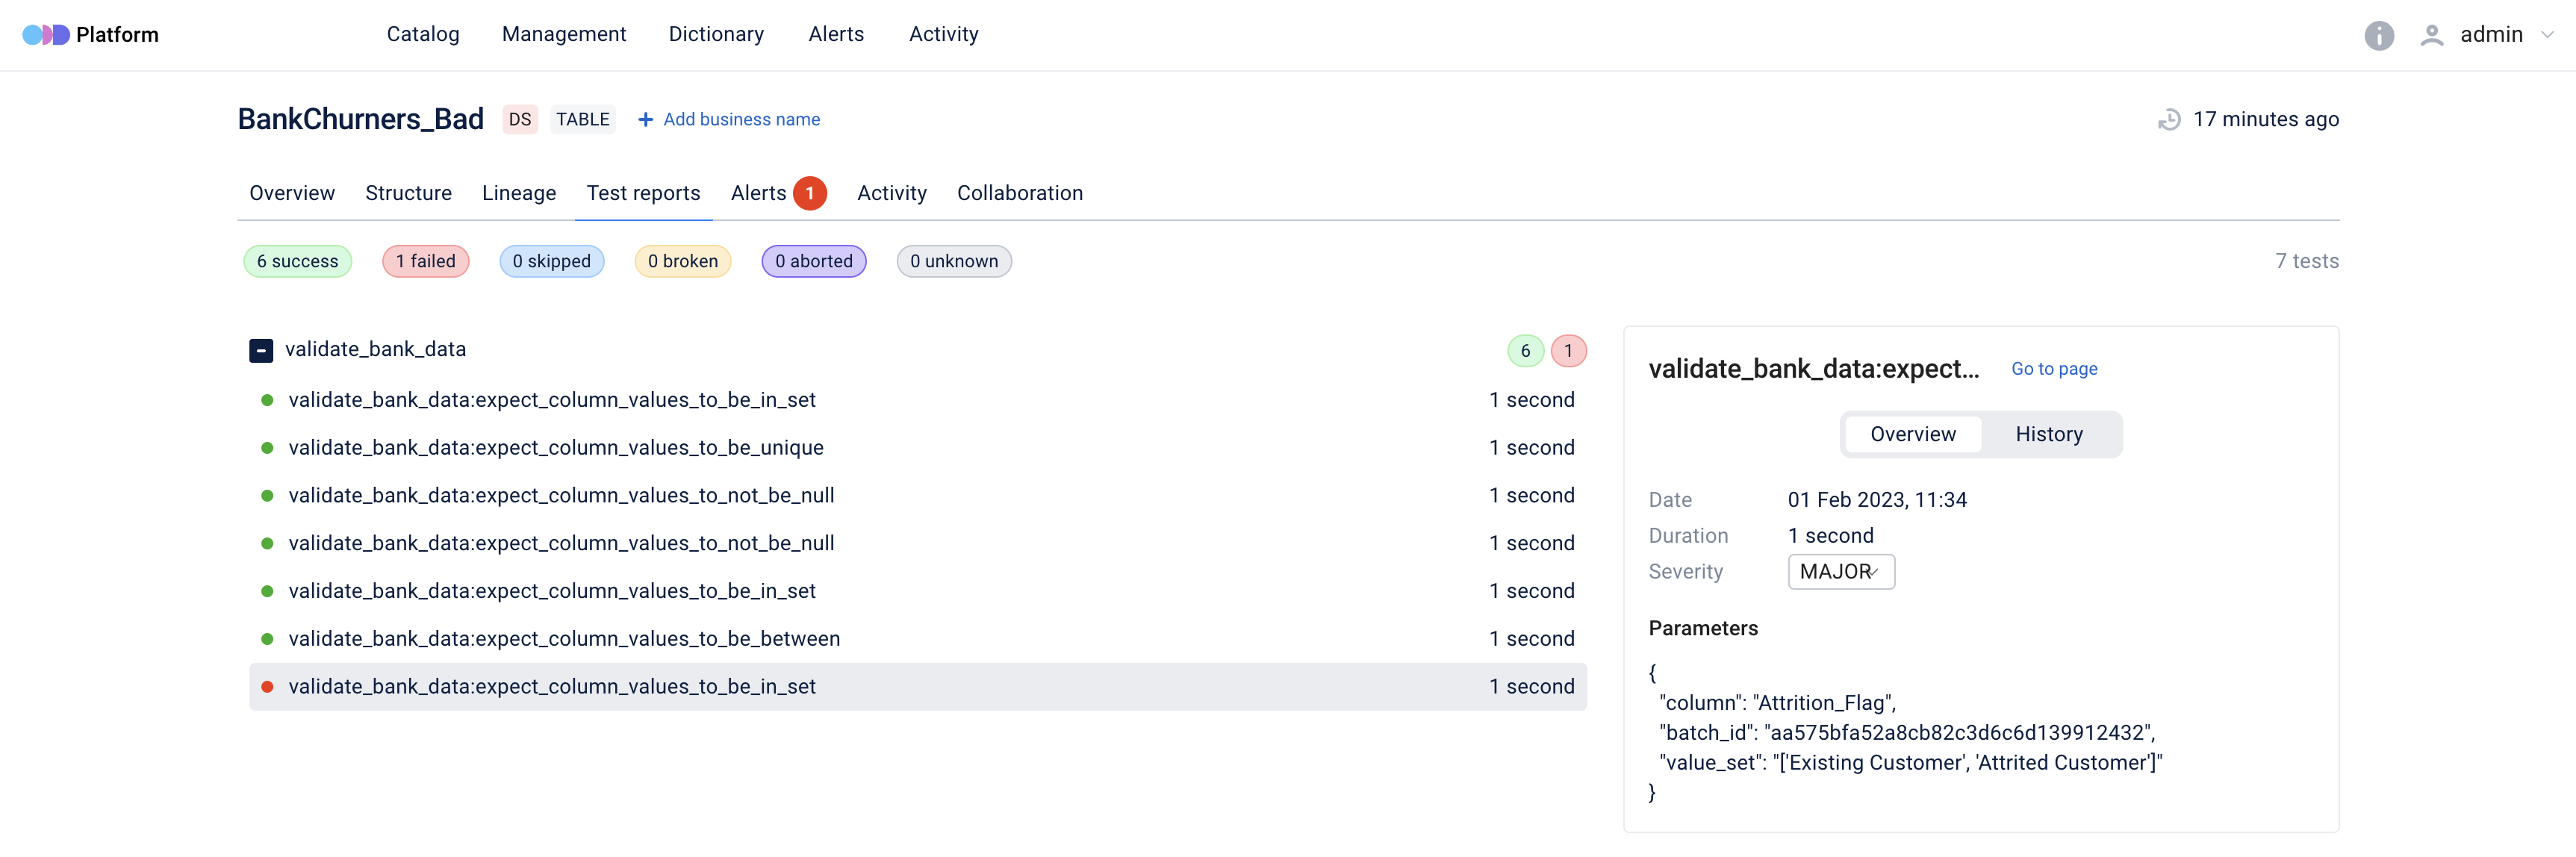Image resolution: width=2576 pixels, height=857 pixels.
Task: Expand the admin account menu chevron
Action: [x=2547, y=35]
